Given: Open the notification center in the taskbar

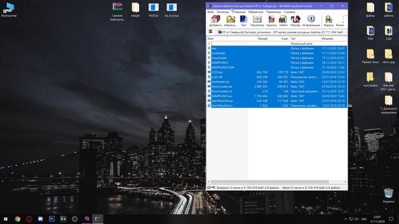Looking at the screenshot, I should coord(391,219).
